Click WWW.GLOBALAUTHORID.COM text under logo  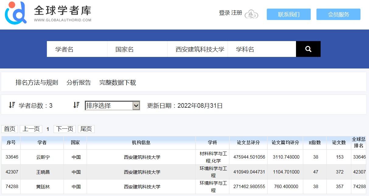pyautogui.click(x=63, y=20)
